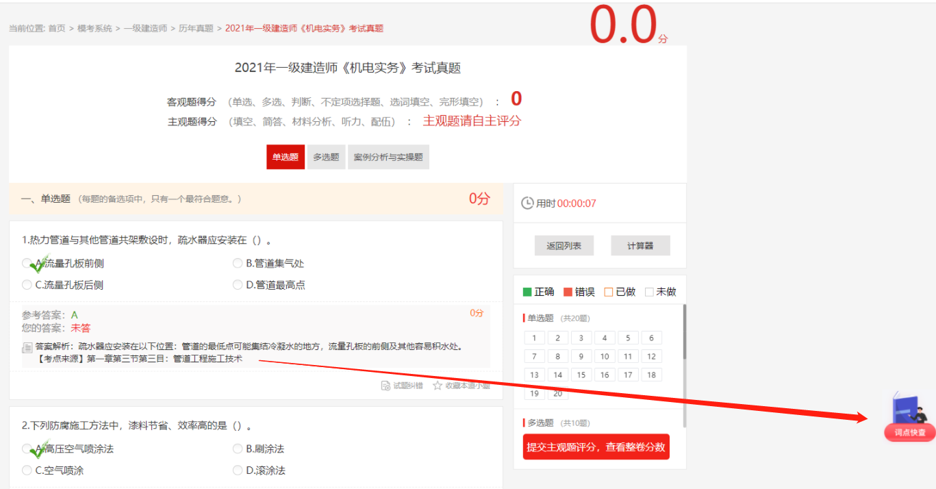This screenshot has height=489, width=936.
Task: Select the 单选题 tab
Action: coord(286,157)
